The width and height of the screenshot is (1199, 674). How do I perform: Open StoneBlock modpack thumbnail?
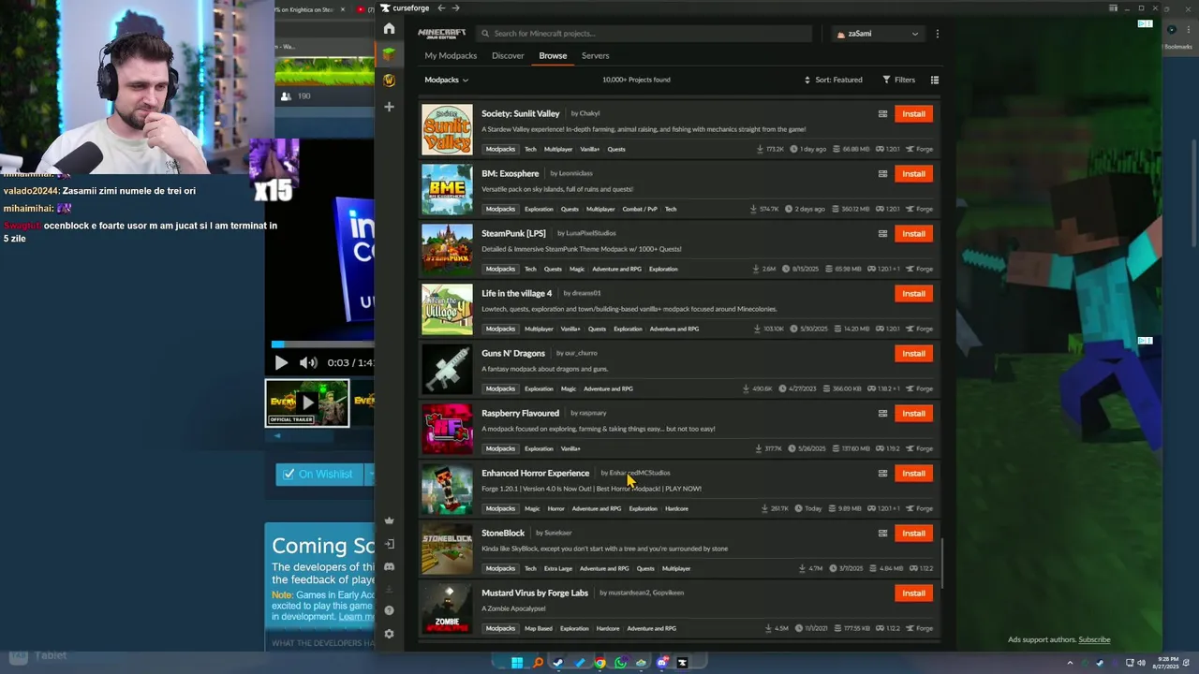447,549
